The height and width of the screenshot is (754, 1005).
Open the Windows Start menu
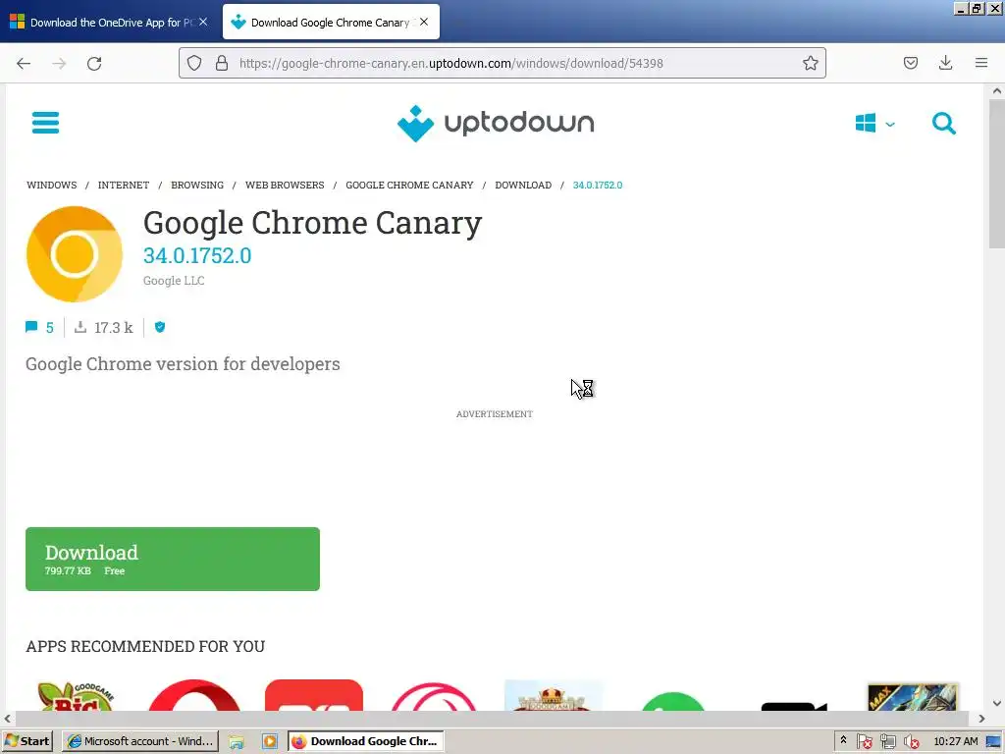(x=26, y=741)
